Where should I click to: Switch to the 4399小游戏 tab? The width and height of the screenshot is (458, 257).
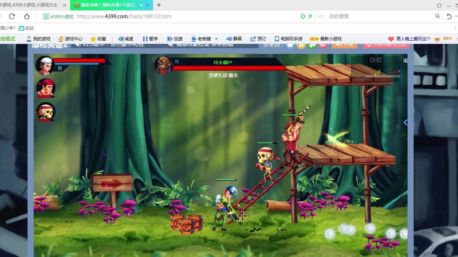(x=30, y=5)
